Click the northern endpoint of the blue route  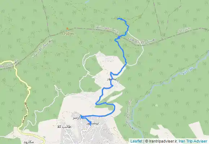pyautogui.click(x=117, y=19)
